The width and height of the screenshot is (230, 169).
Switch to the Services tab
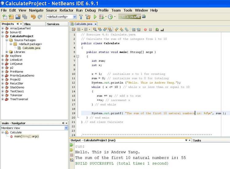[53, 24]
